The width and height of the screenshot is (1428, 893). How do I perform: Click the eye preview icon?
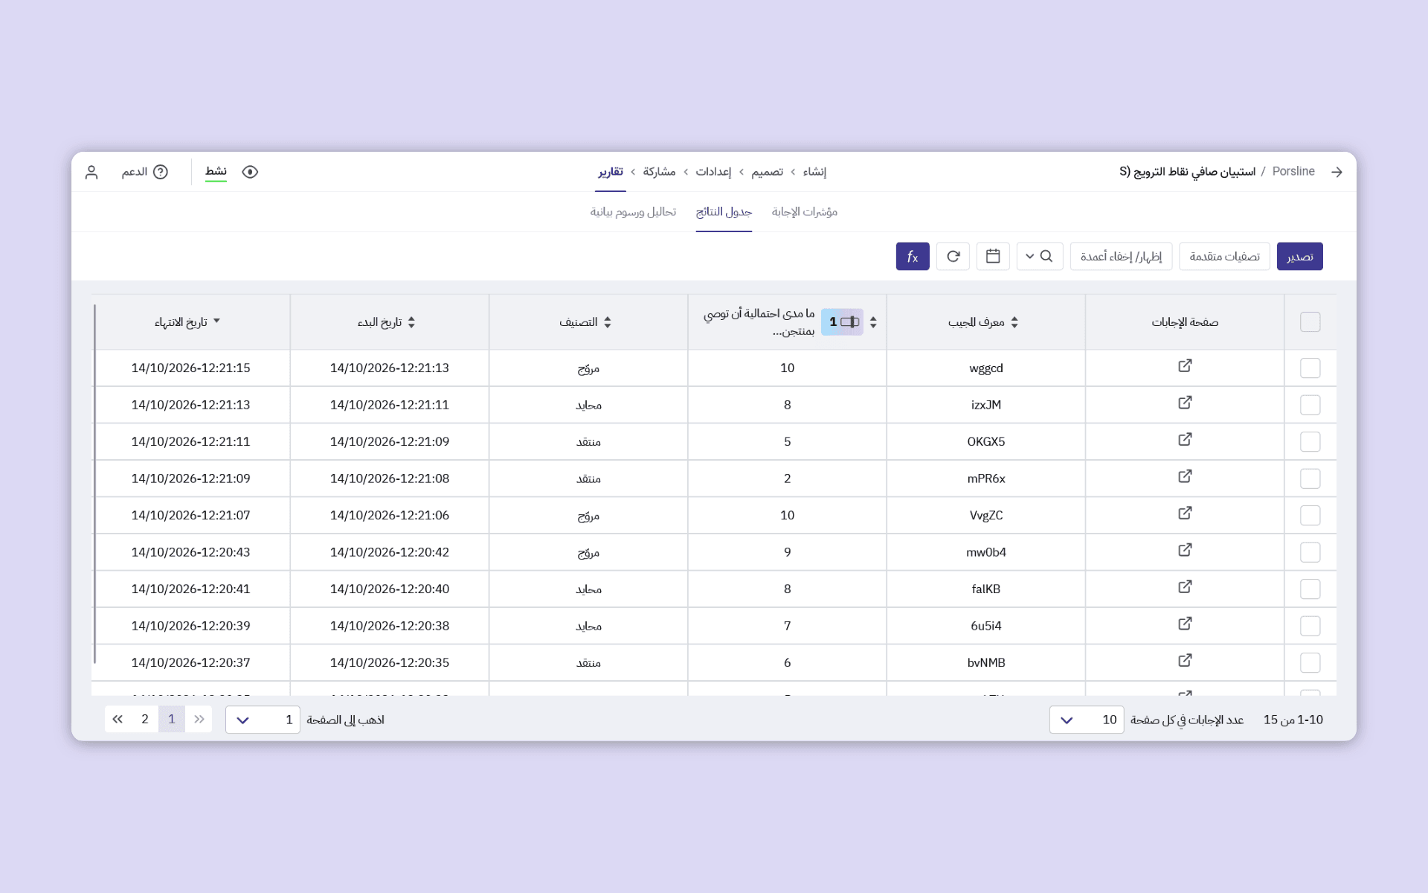(x=250, y=172)
